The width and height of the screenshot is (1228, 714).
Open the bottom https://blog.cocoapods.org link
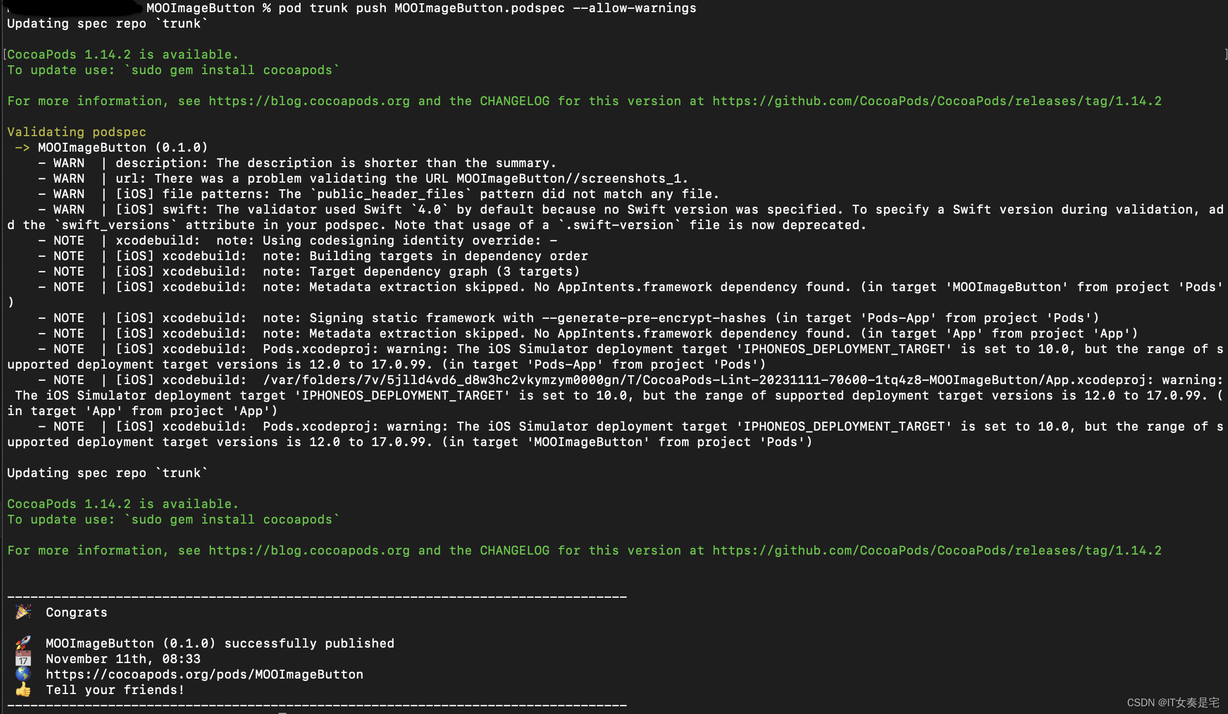pyautogui.click(x=309, y=550)
